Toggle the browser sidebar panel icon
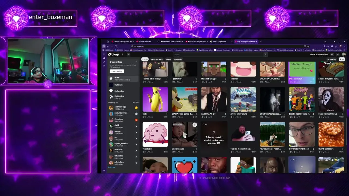 tap(104, 46)
